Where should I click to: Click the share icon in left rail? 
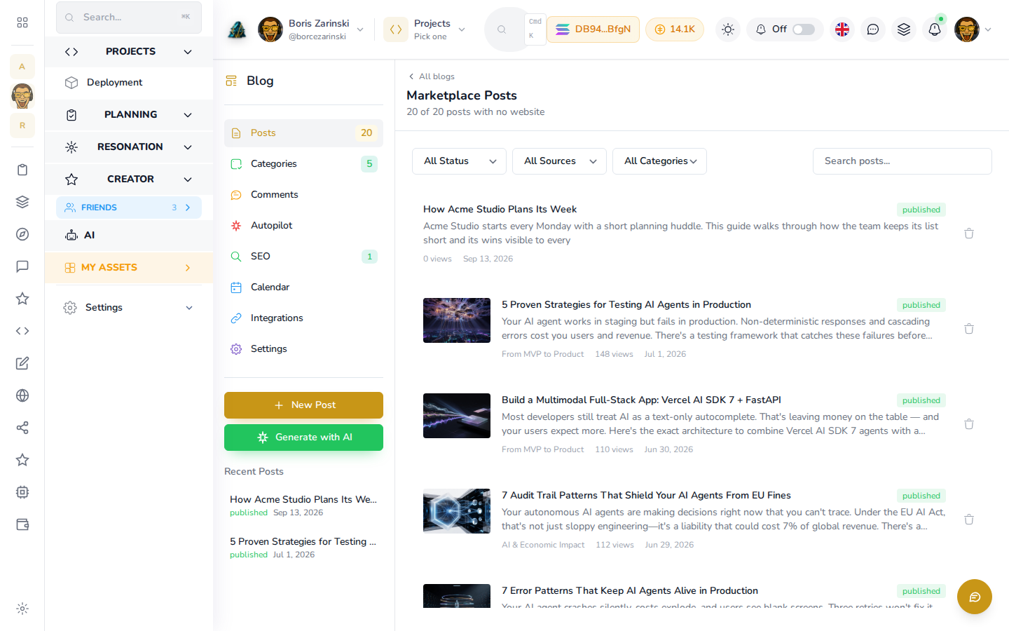click(x=22, y=428)
